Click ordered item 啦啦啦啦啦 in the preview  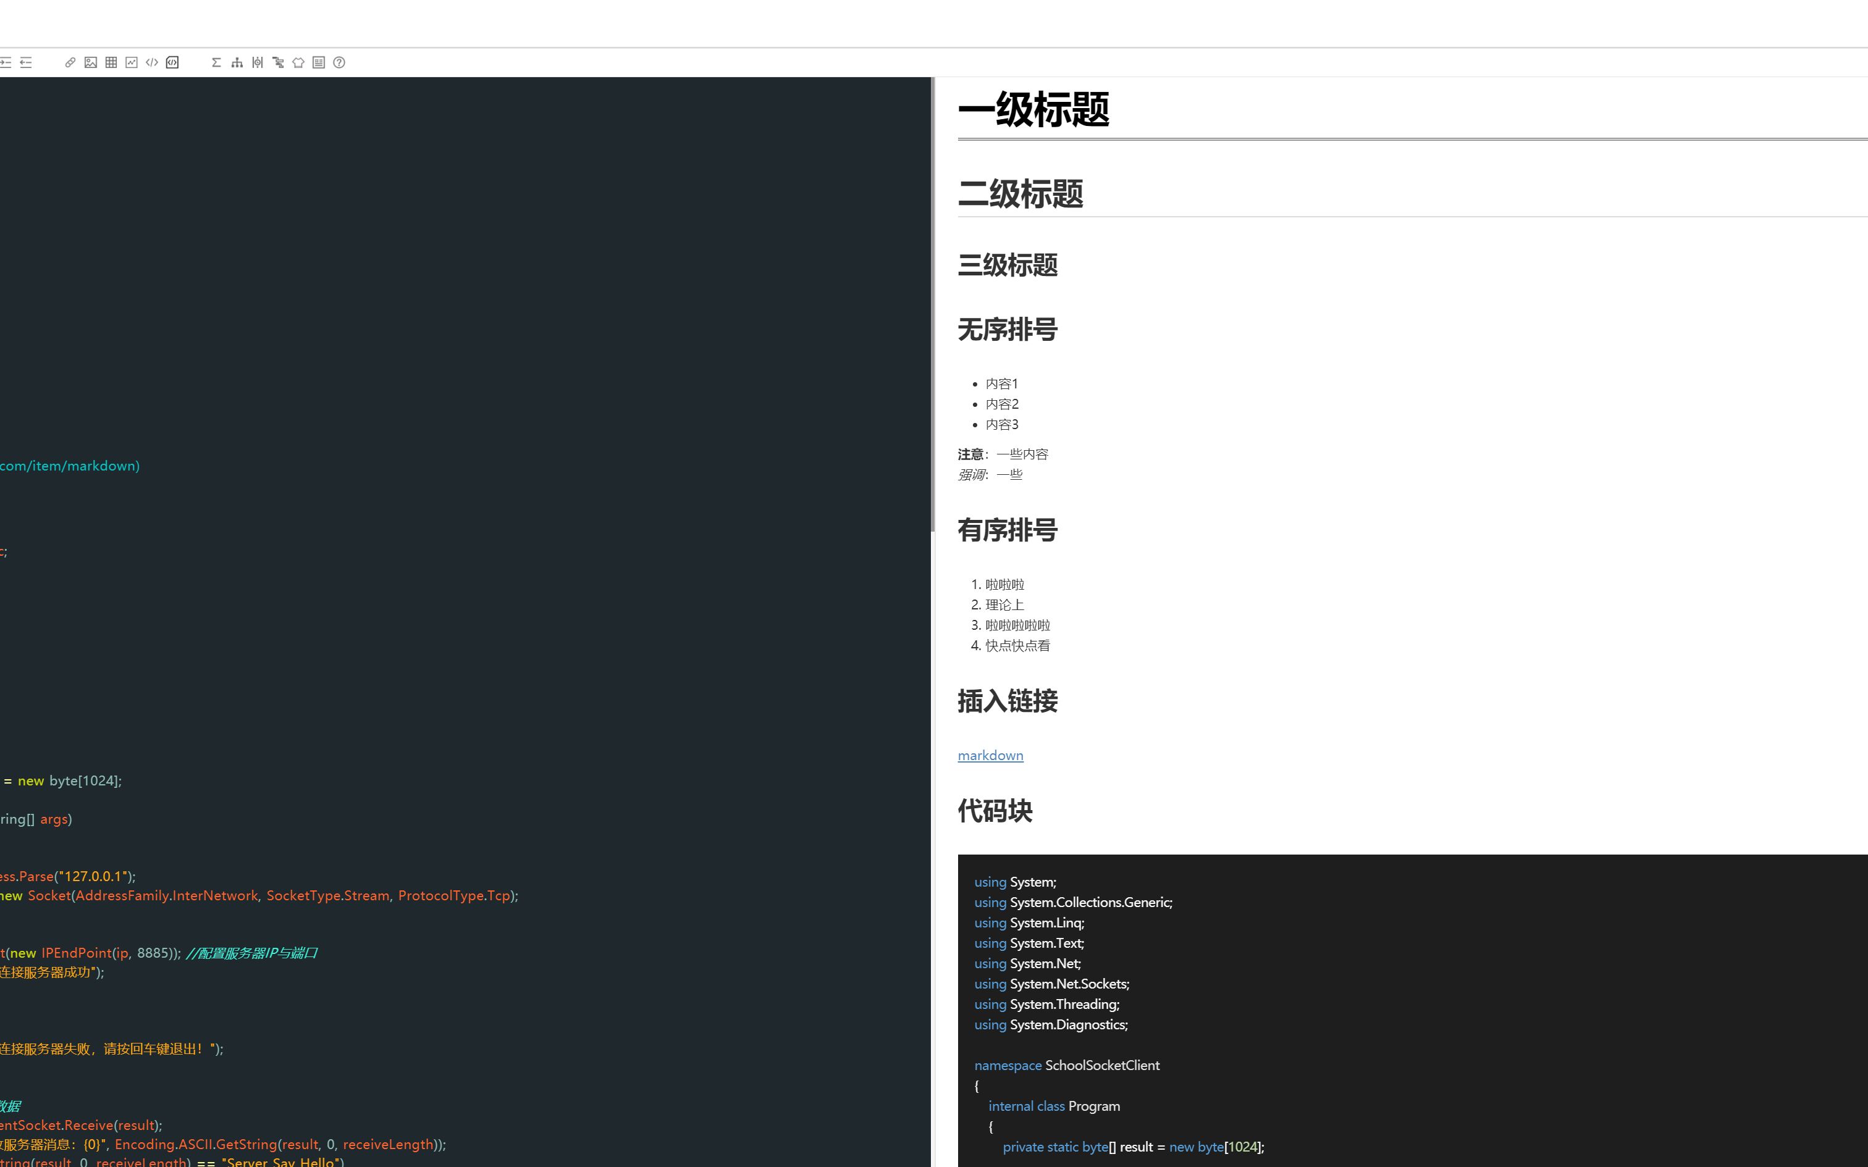1017,625
